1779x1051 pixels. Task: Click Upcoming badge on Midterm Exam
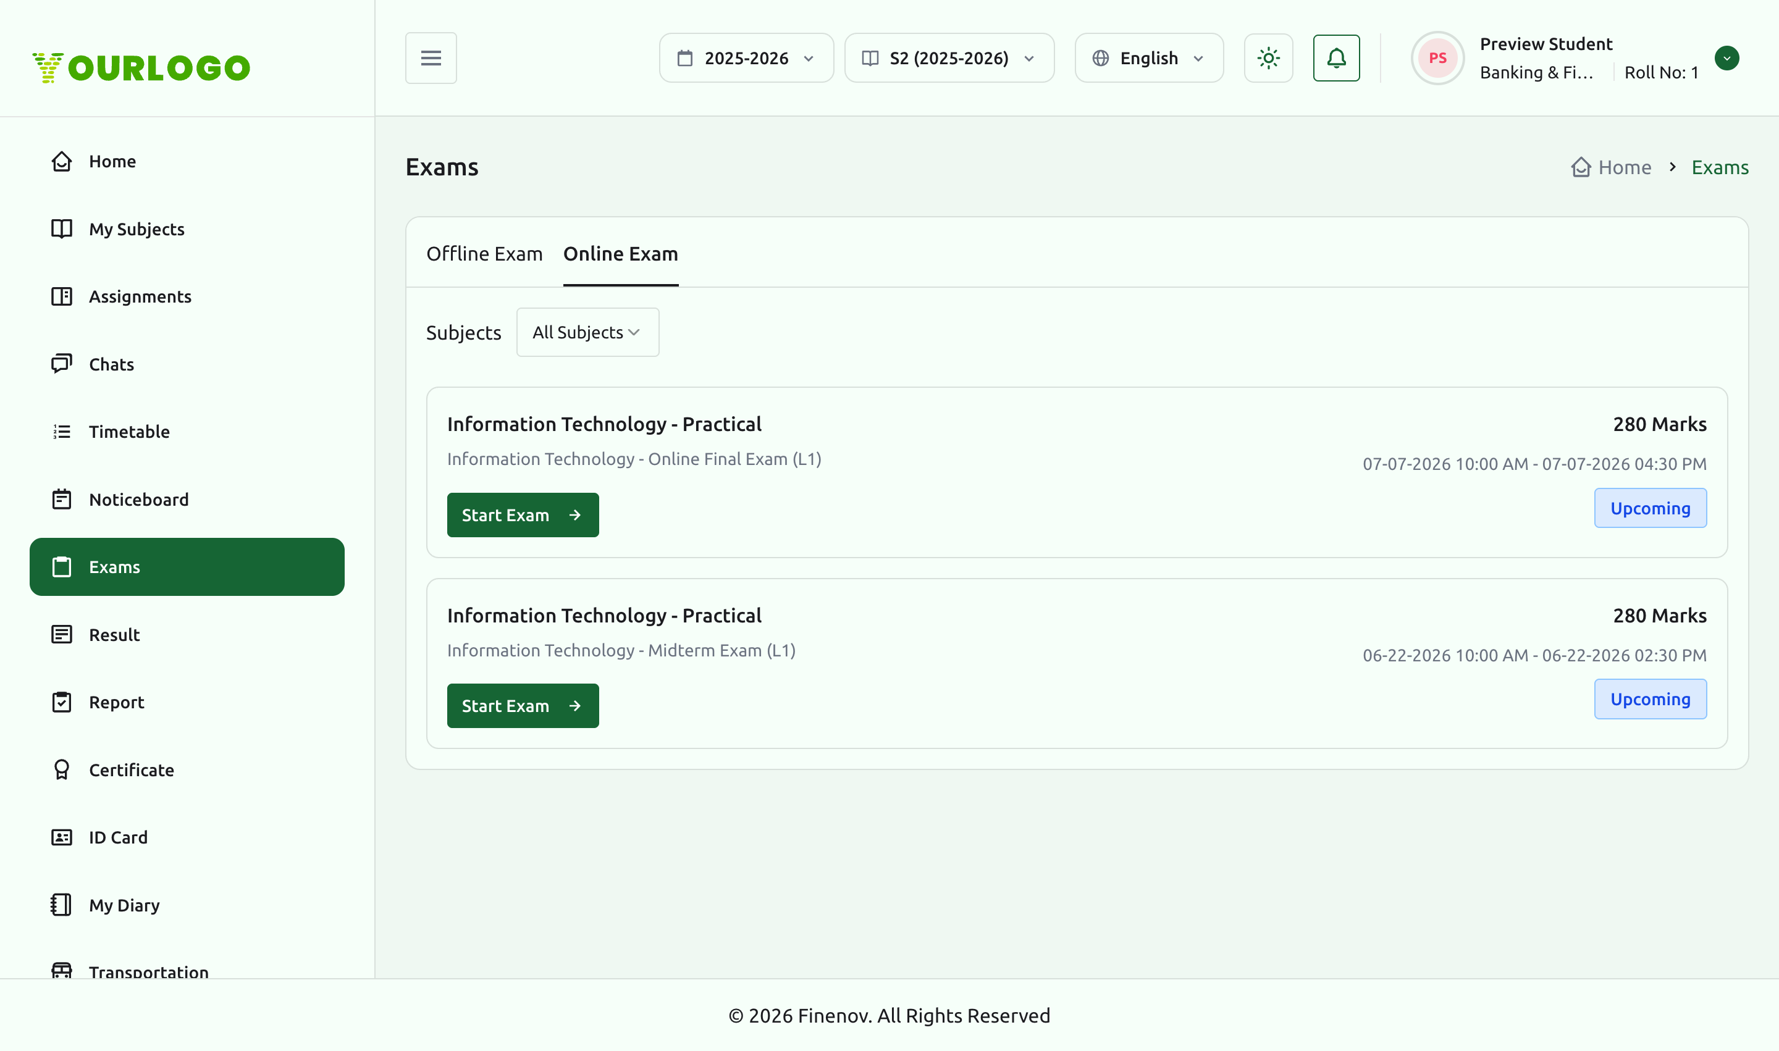coord(1650,699)
